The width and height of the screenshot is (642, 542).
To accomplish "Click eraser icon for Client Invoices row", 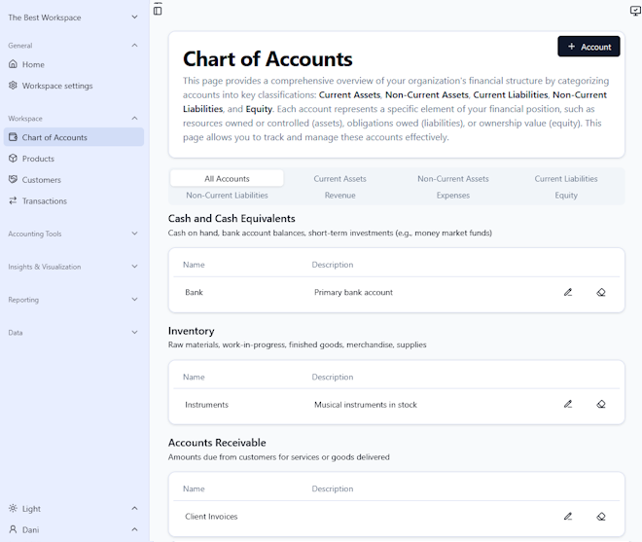I will coord(601,517).
